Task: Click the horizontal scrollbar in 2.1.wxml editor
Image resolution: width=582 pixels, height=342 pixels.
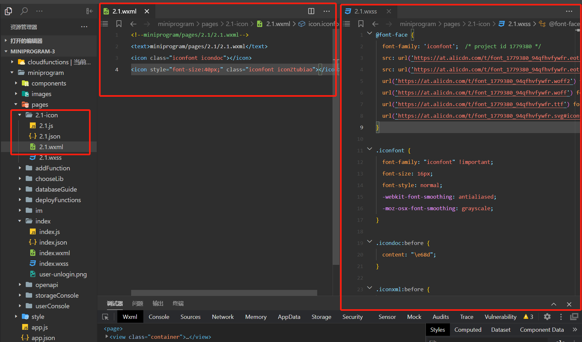Action: click(224, 292)
